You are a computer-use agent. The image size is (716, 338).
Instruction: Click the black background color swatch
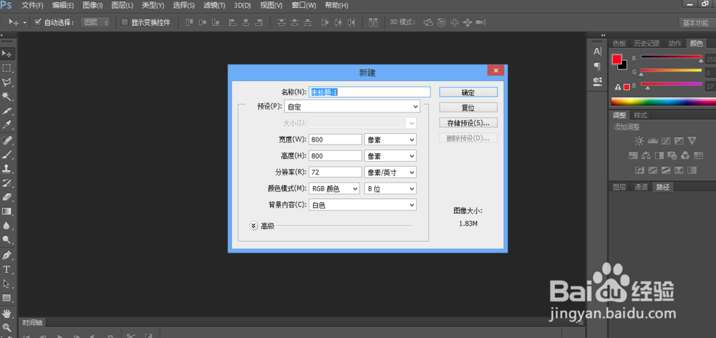point(624,66)
